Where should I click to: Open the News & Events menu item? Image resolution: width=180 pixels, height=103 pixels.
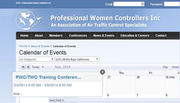pyautogui.click(x=104, y=36)
